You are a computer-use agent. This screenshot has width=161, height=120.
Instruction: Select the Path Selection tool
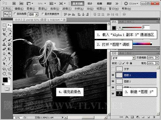click(x=4, y=63)
